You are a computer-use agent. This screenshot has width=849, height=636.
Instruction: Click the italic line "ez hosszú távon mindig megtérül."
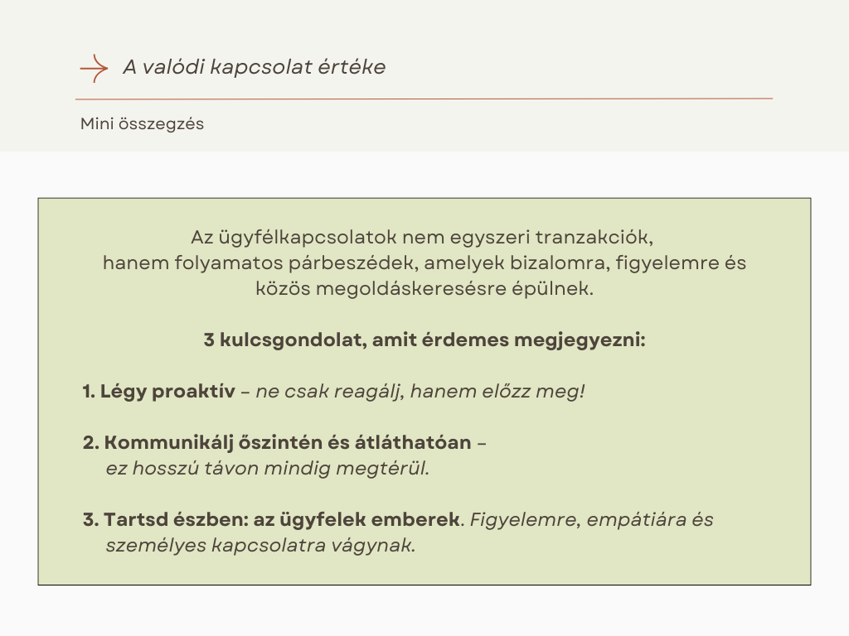click(x=268, y=469)
